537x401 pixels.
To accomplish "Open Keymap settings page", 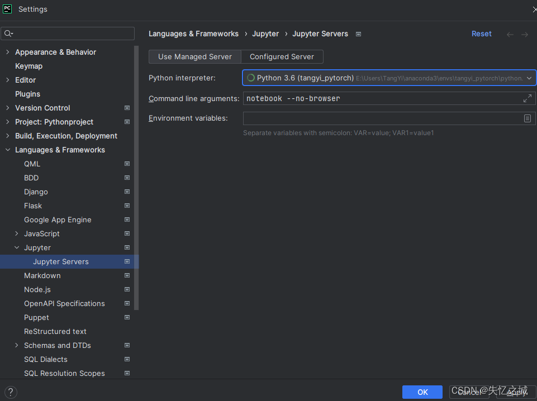I will [28, 66].
